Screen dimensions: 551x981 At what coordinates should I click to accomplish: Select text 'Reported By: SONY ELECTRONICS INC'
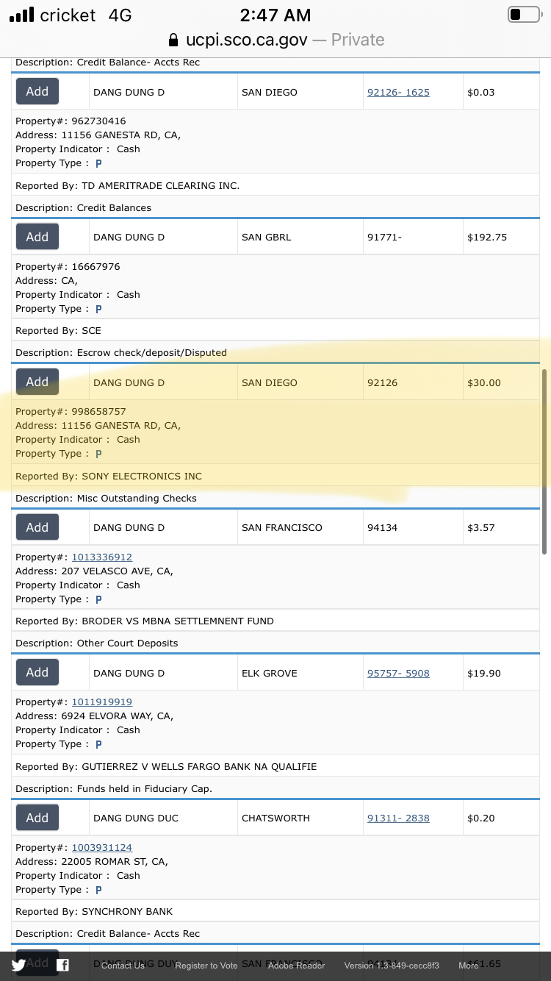pos(109,476)
